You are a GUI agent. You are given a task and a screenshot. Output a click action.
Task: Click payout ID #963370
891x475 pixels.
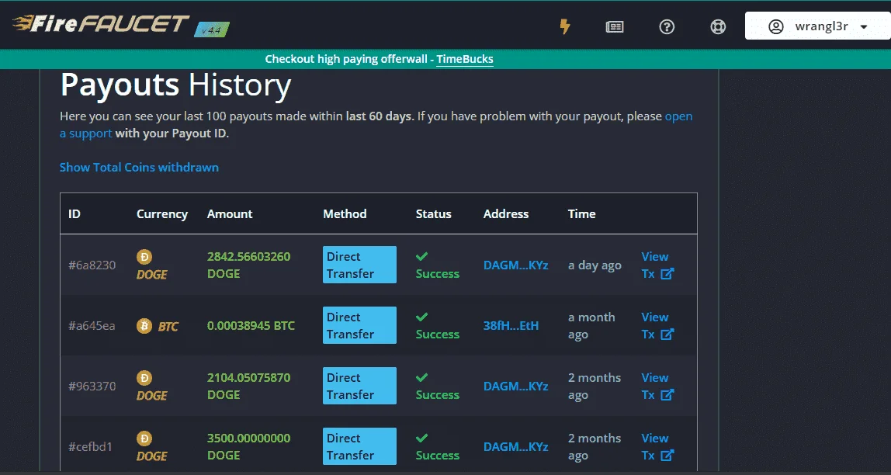pos(92,387)
